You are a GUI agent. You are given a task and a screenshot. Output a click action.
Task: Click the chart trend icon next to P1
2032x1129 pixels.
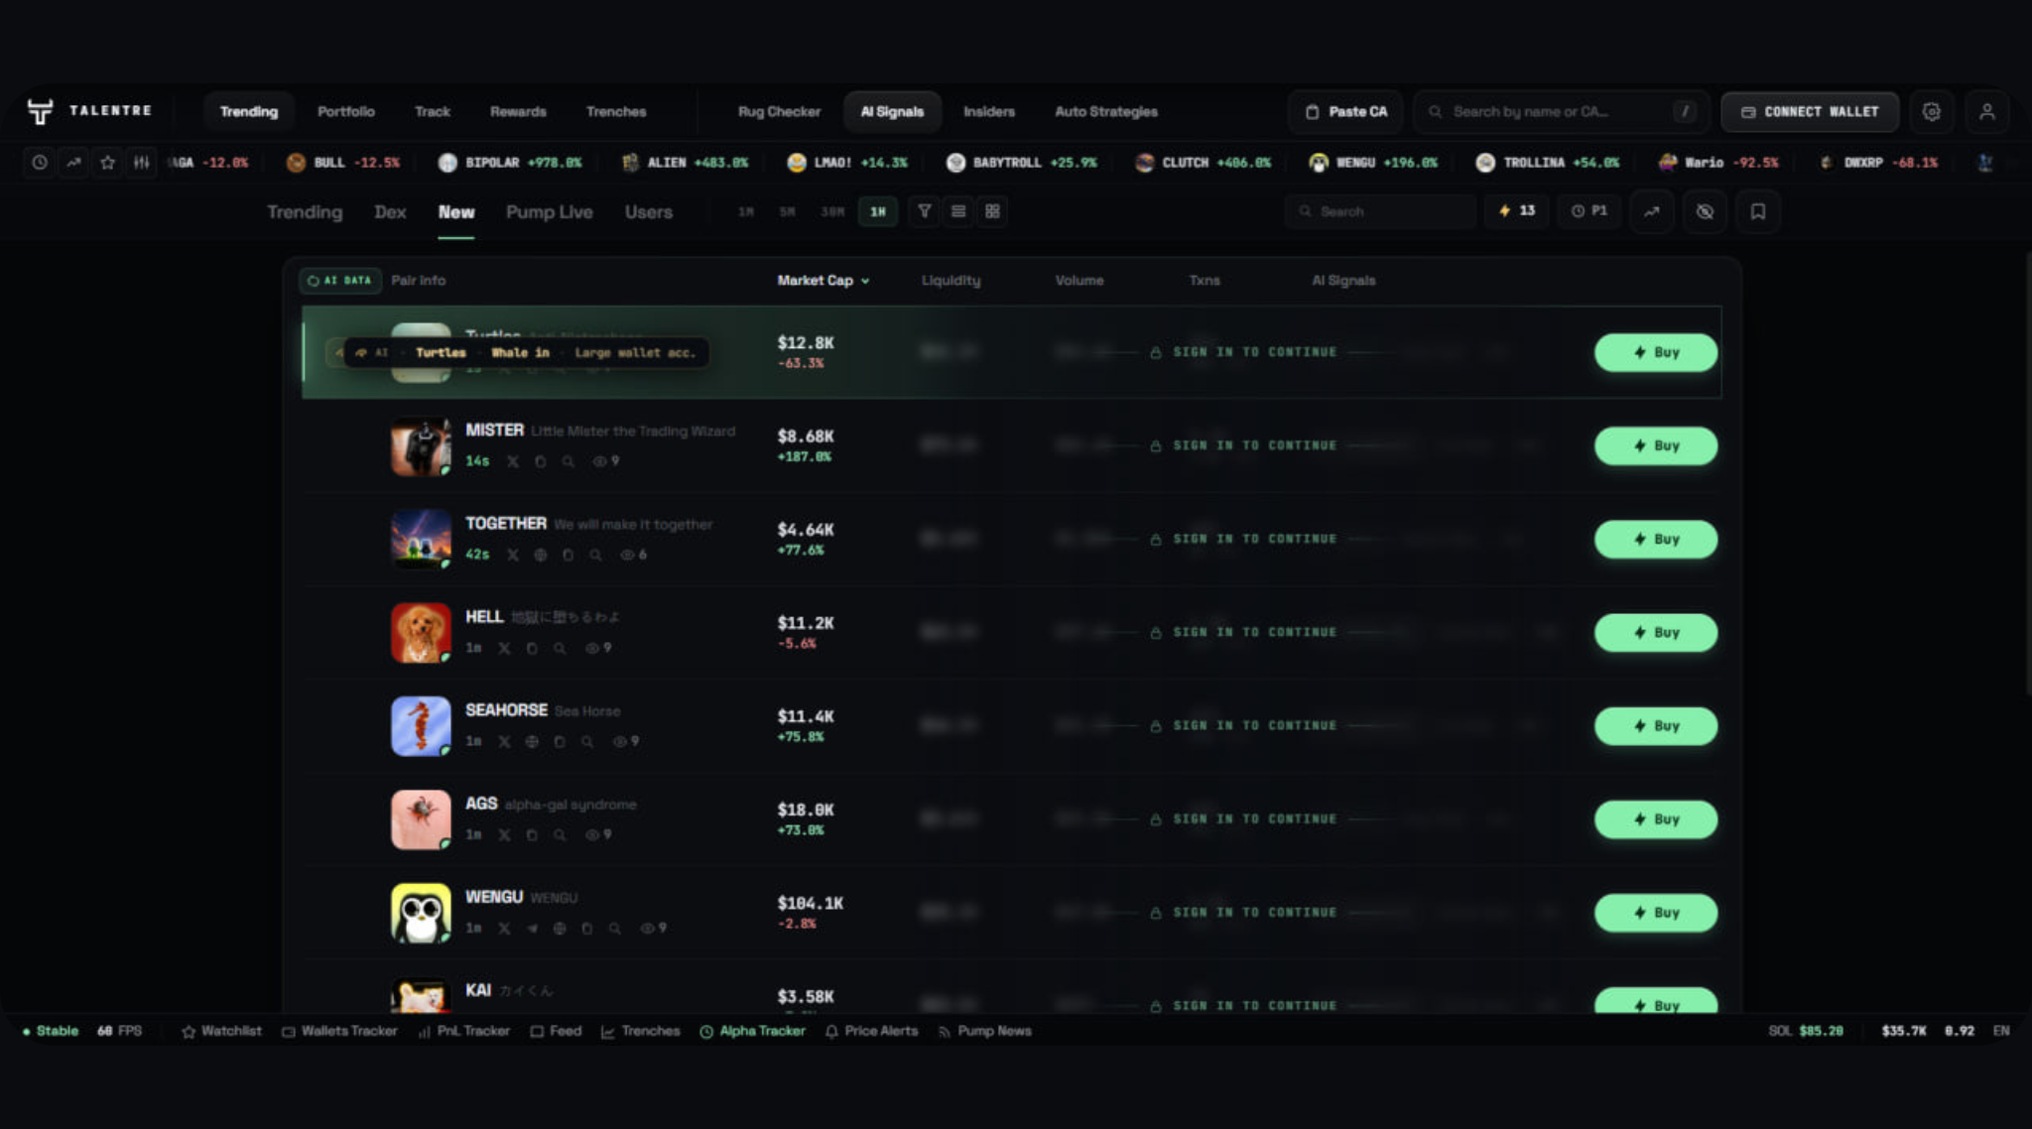coord(1651,211)
